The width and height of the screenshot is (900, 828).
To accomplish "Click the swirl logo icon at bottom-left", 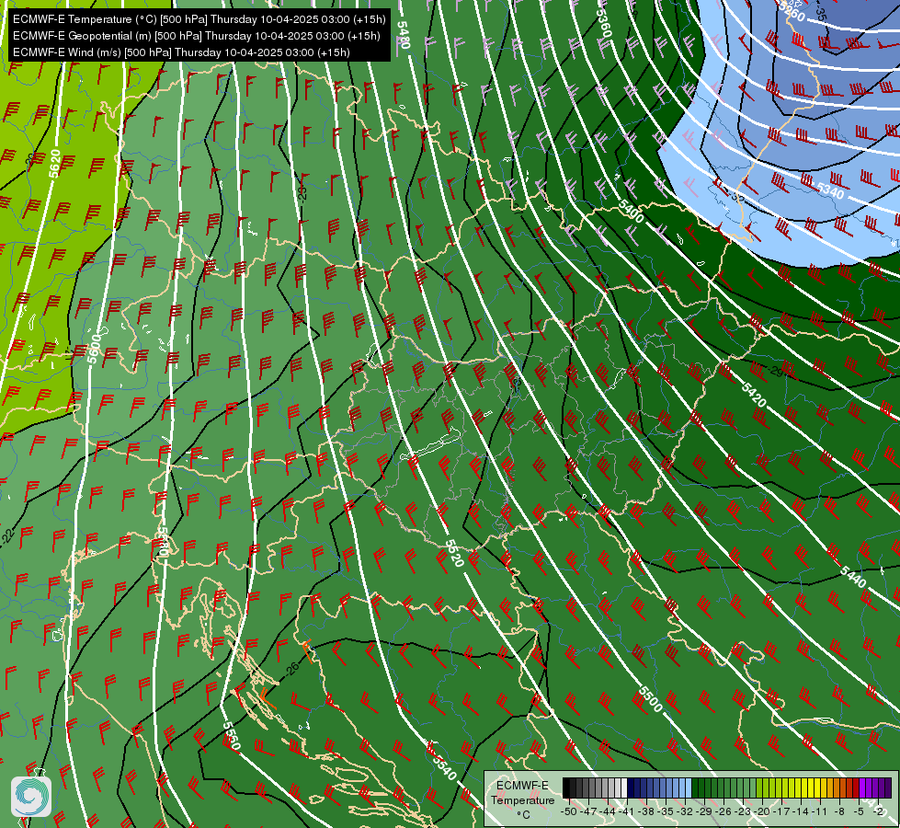I will pyautogui.click(x=31, y=797).
